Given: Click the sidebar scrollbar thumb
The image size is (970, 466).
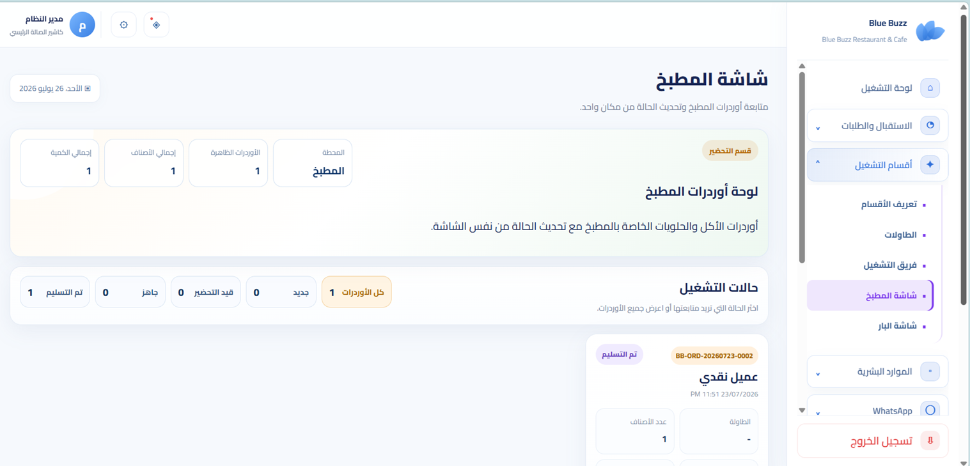Looking at the screenshot, I should pos(802,167).
